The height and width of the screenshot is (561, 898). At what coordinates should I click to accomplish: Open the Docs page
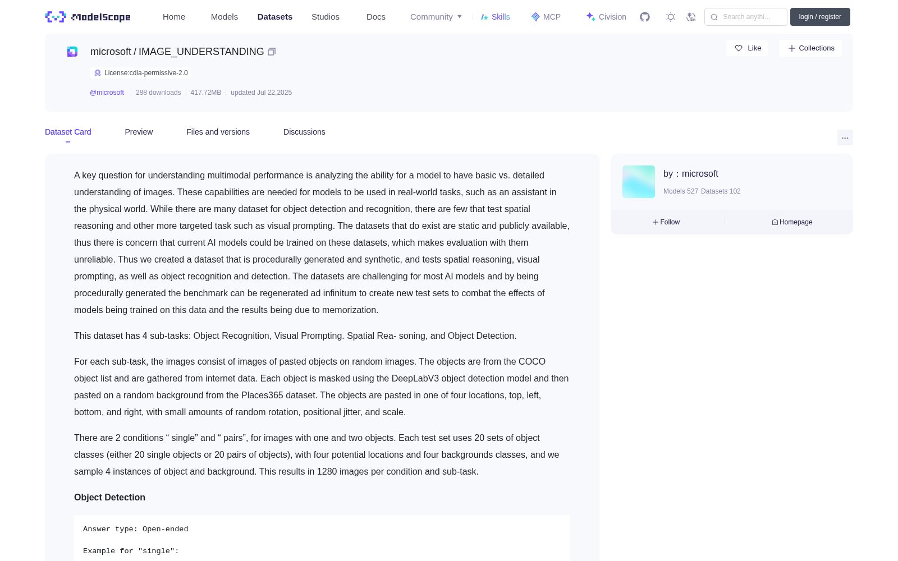point(376,17)
